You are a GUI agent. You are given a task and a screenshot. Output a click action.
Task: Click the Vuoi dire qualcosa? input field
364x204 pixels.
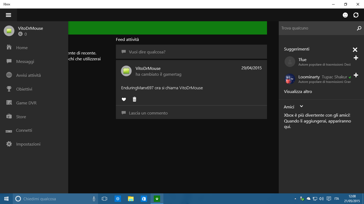191,52
